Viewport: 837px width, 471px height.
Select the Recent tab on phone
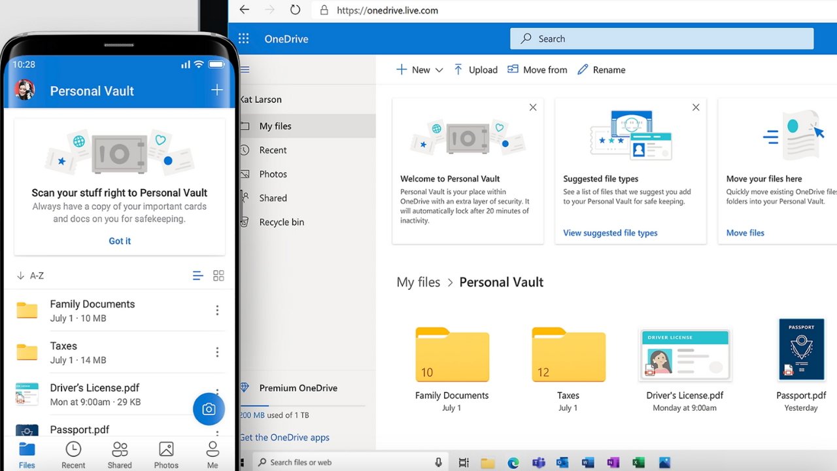coord(73,455)
